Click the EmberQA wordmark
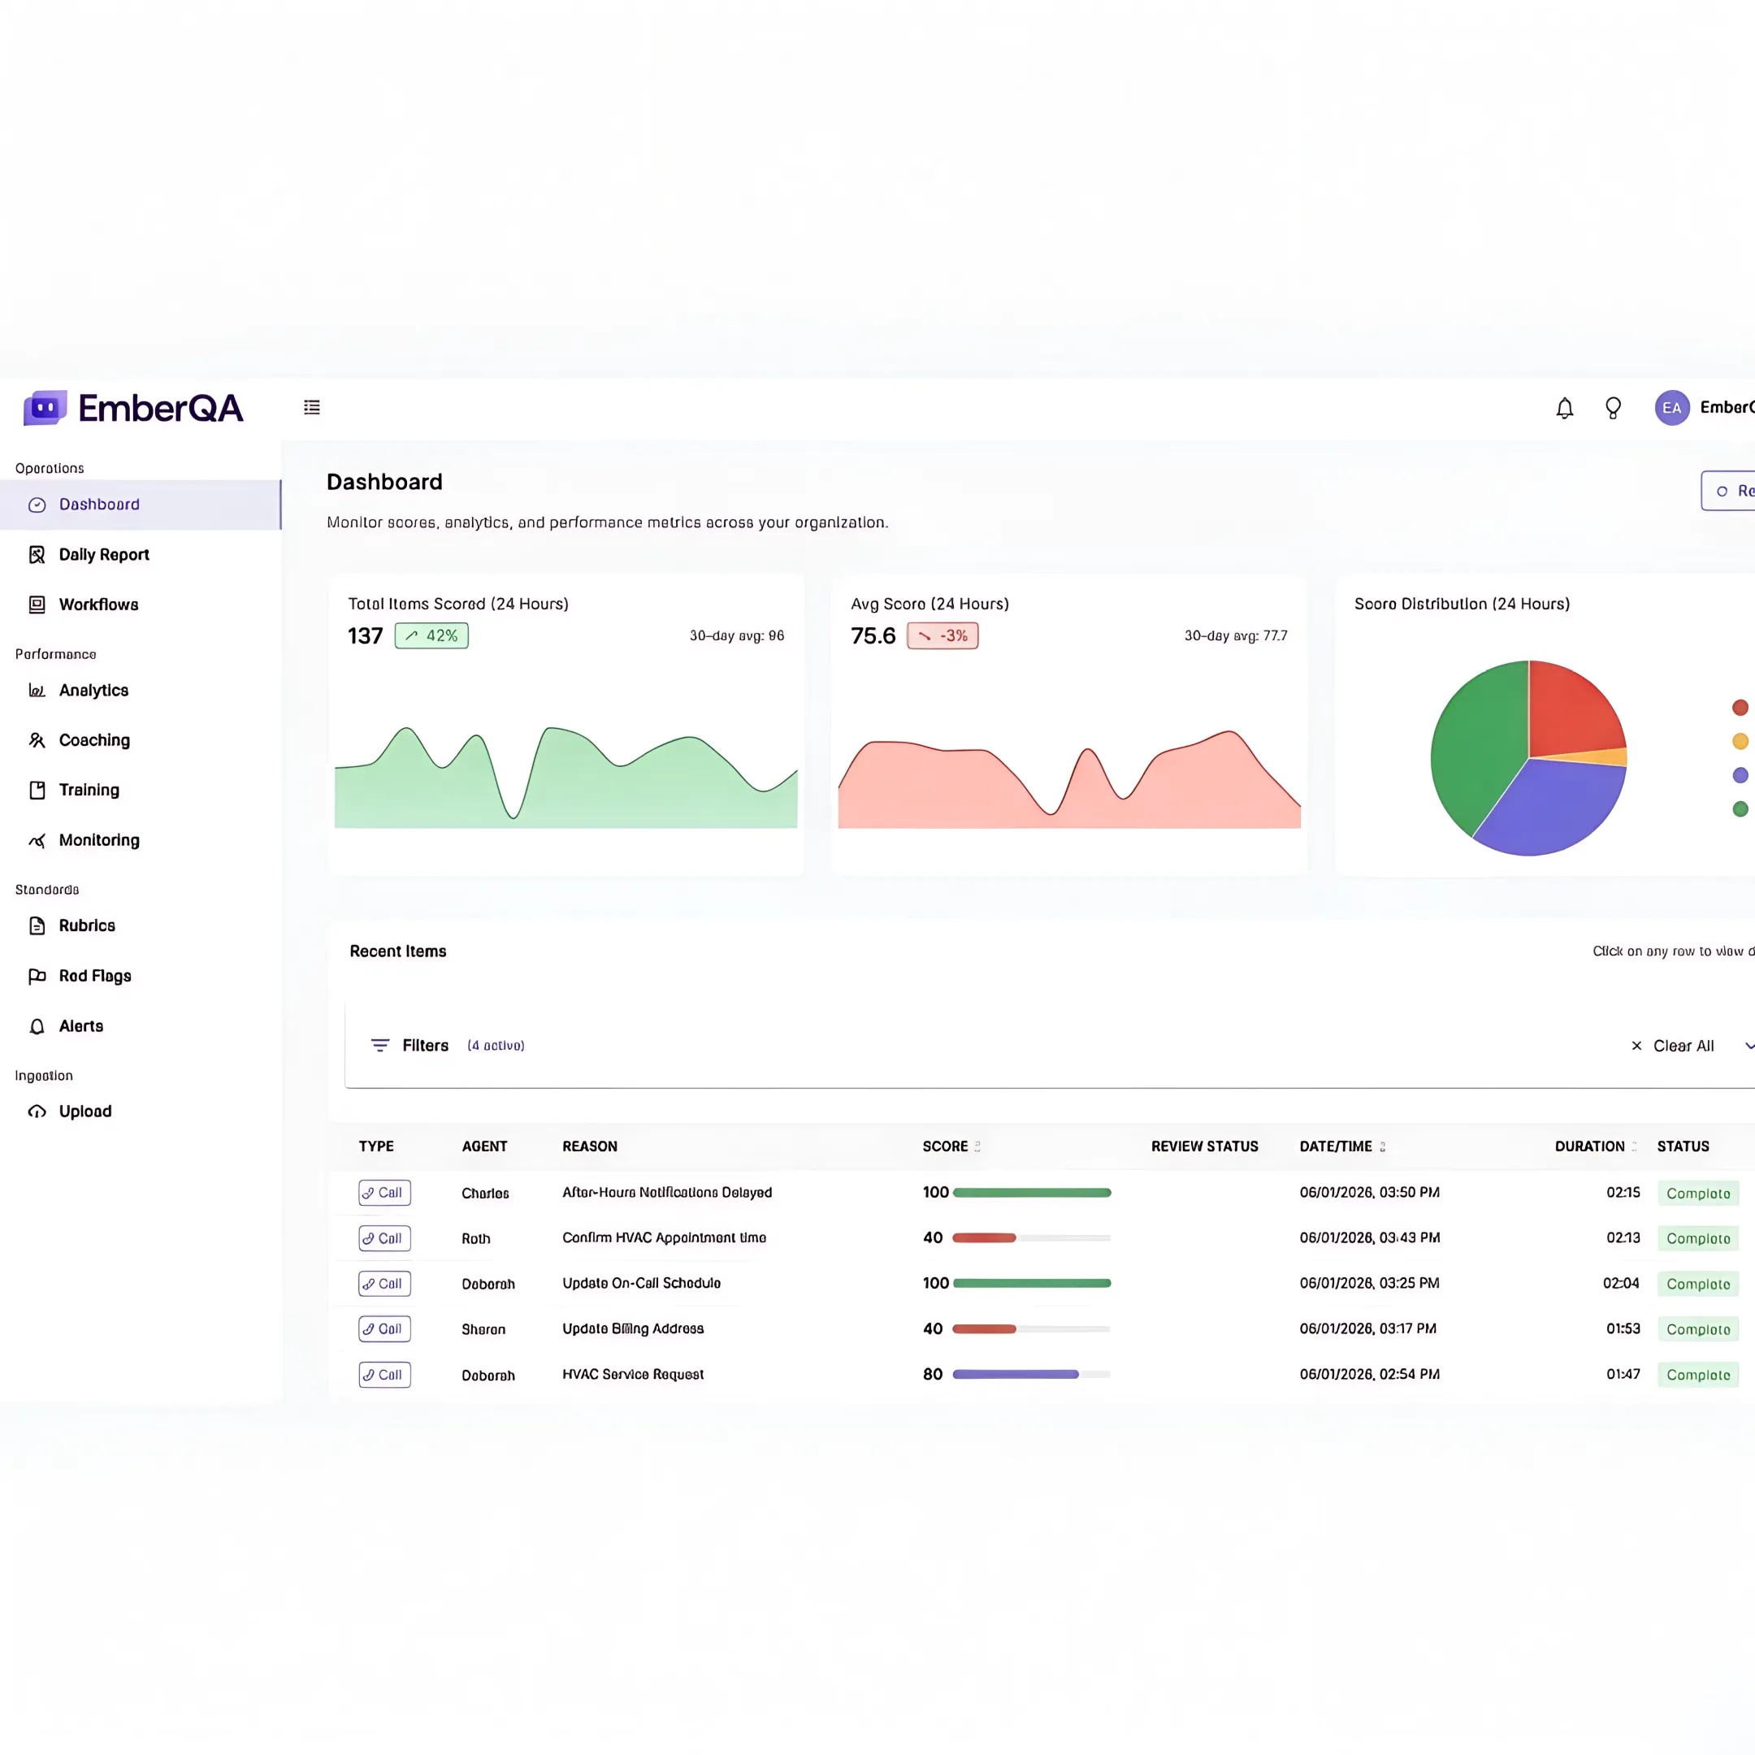The width and height of the screenshot is (1755, 1755). [x=161, y=409]
